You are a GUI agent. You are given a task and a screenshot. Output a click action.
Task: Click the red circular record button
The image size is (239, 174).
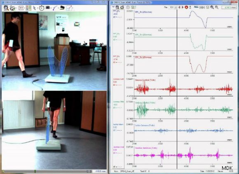186,7
